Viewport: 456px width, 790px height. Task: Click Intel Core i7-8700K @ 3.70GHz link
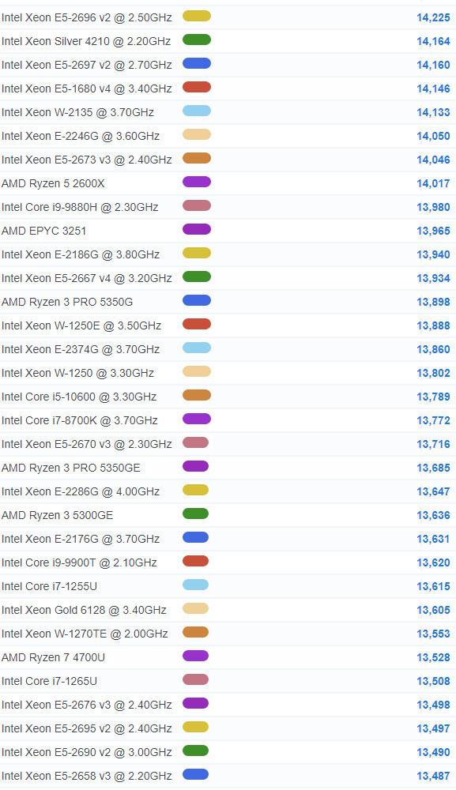[80, 420]
